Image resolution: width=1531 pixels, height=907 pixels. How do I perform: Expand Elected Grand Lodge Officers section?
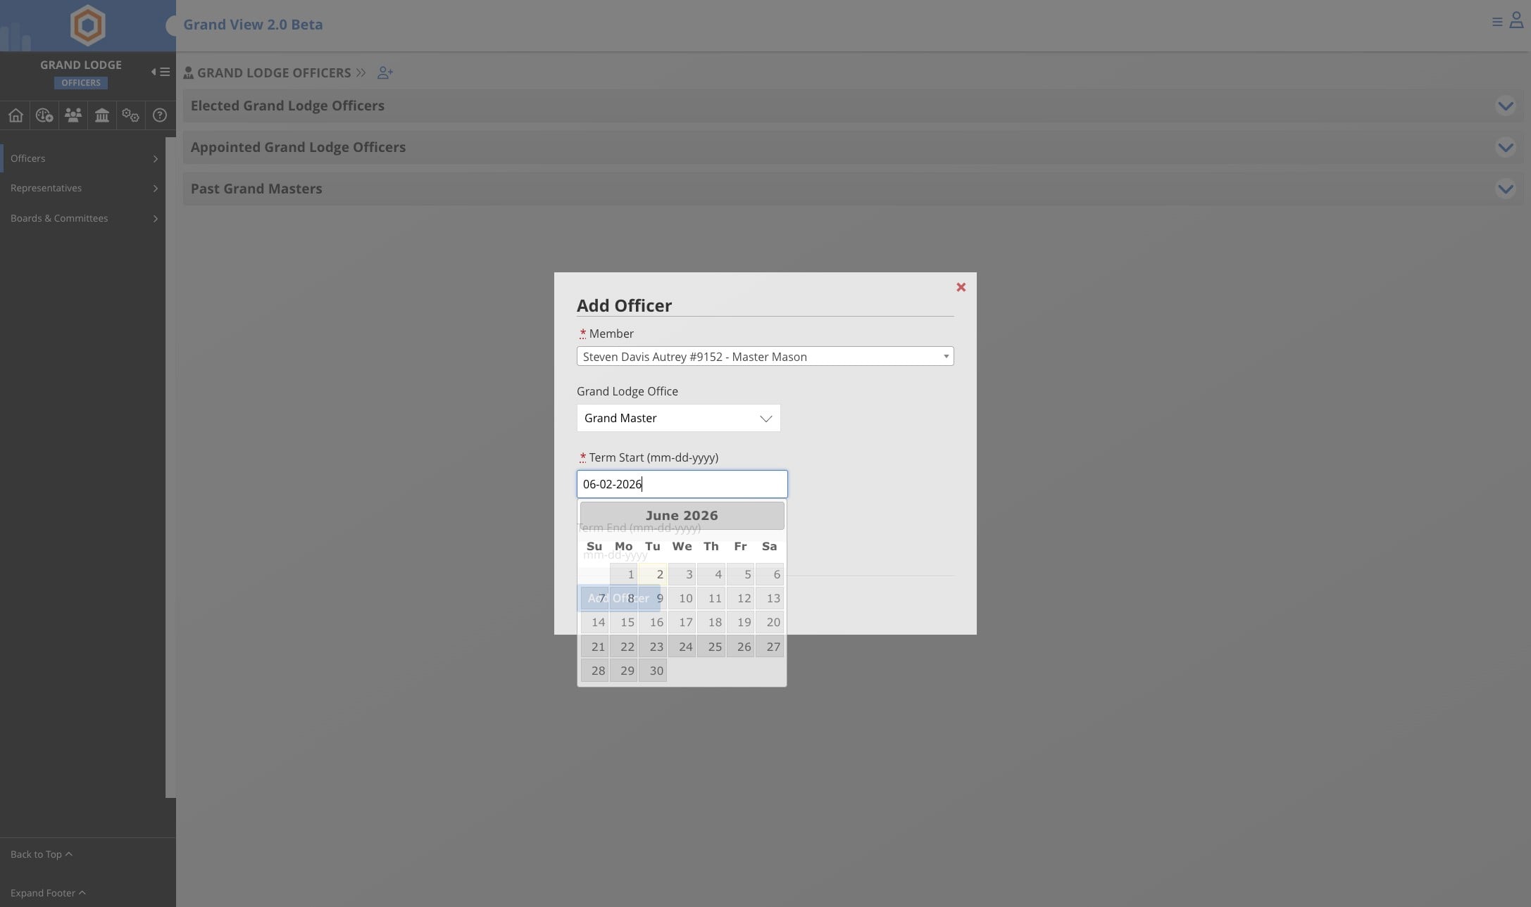(x=1505, y=106)
